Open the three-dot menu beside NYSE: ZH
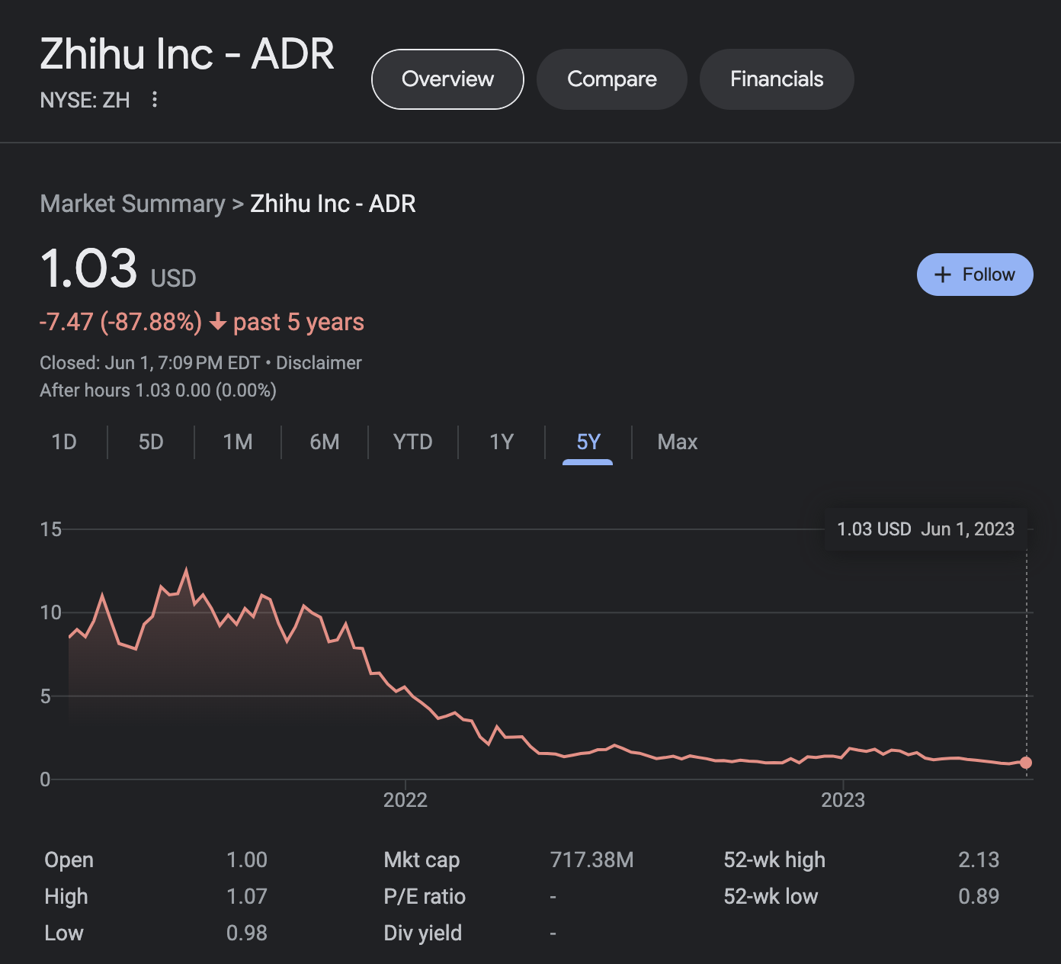Screen dimensions: 1061x964 (x=155, y=99)
